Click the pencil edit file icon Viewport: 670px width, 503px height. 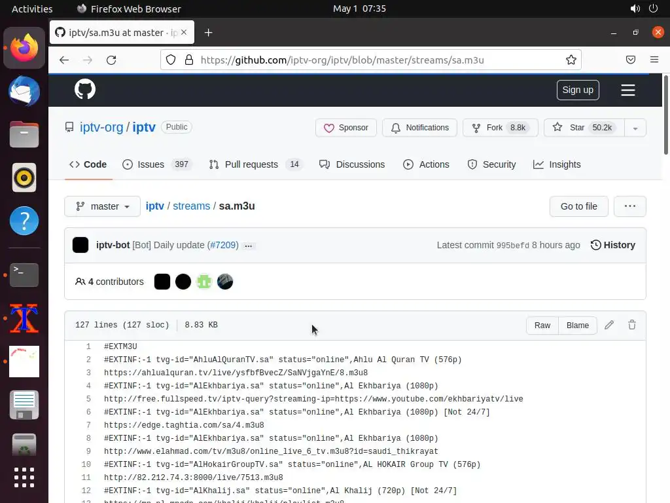coord(609,325)
